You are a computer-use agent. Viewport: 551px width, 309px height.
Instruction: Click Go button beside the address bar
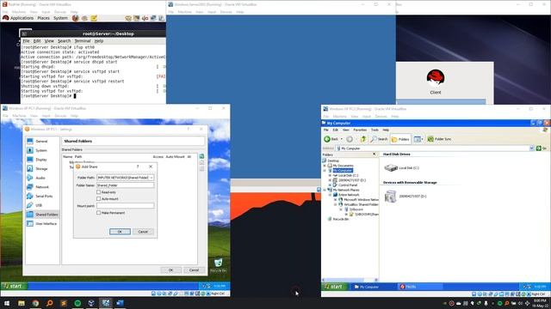click(x=542, y=148)
